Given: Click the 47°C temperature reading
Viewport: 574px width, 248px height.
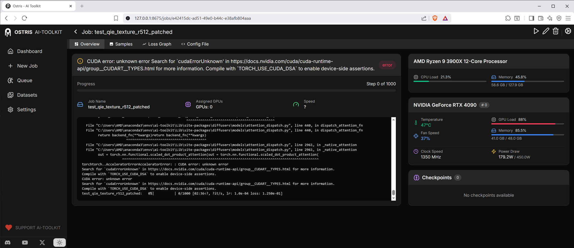Looking at the screenshot, I should pos(426,125).
